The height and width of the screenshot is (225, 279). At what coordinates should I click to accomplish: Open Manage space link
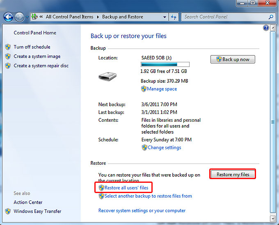click(162, 89)
